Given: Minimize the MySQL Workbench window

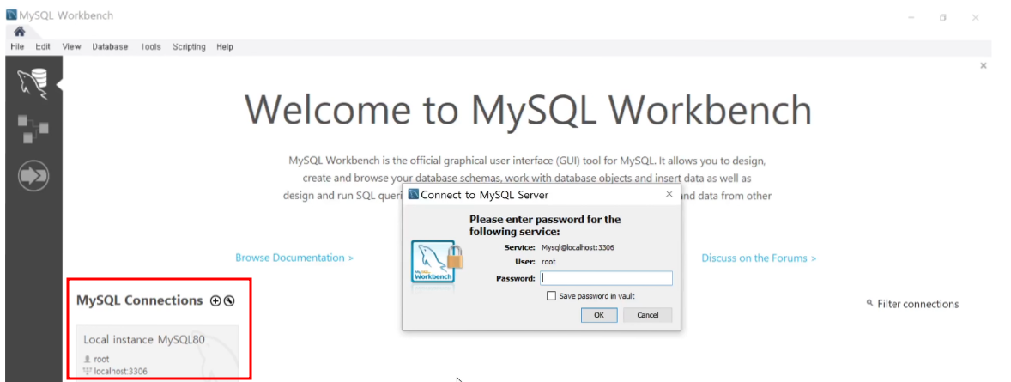Looking at the screenshot, I should [x=911, y=17].
